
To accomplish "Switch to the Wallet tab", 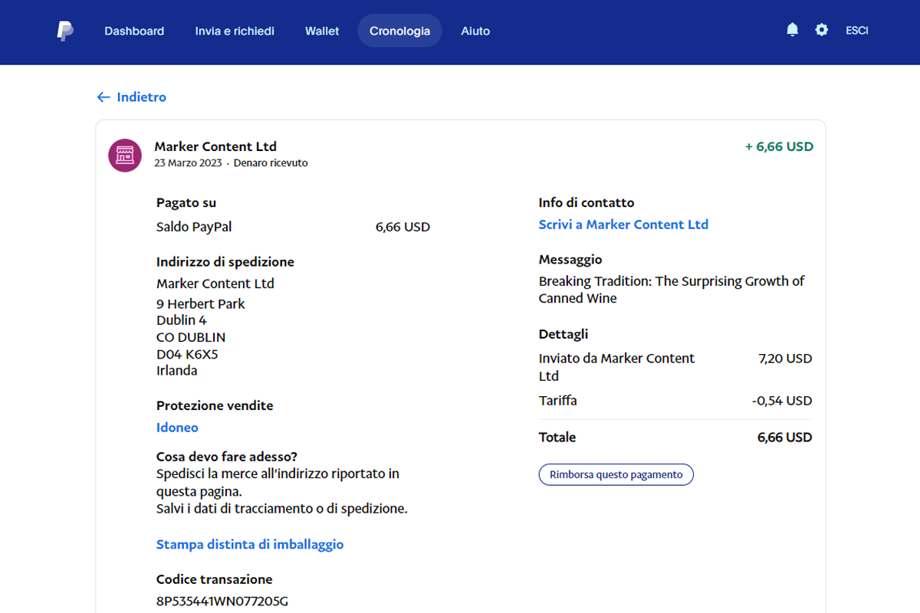I will [x=322, y=31].
